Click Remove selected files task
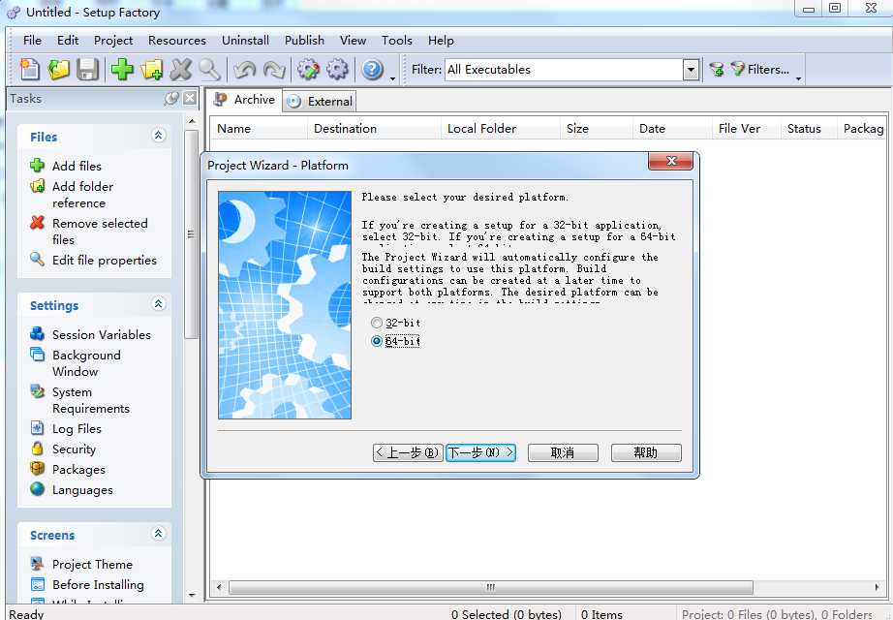 (100, 232)
